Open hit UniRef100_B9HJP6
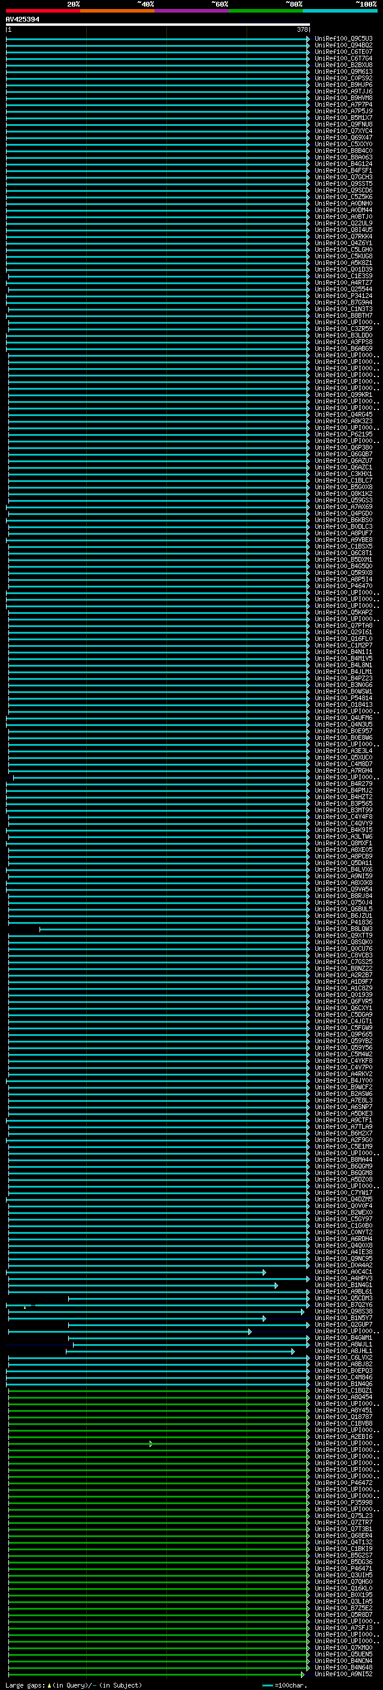The height and width of the screenshot is (1690, 383). (344, 85)
